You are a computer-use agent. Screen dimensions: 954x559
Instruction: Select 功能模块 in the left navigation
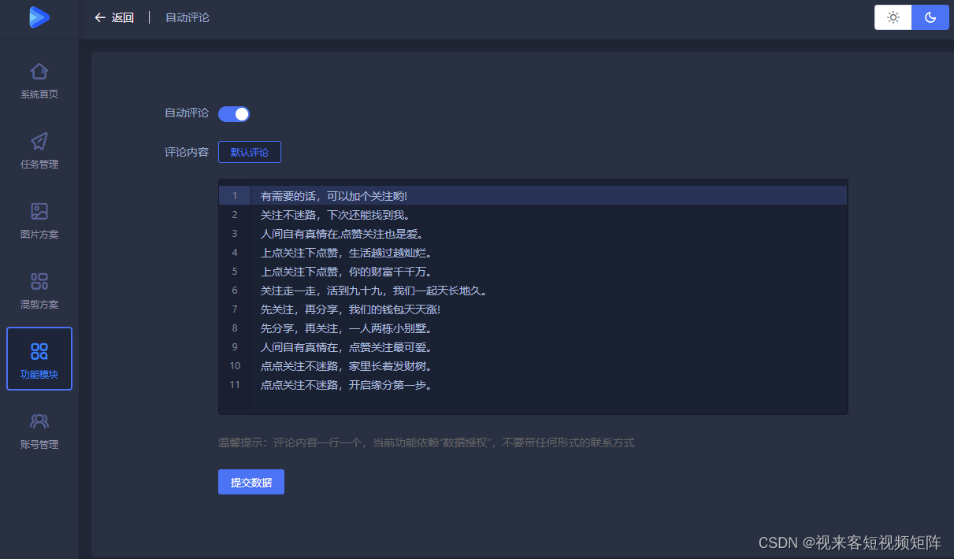(39, 359)
